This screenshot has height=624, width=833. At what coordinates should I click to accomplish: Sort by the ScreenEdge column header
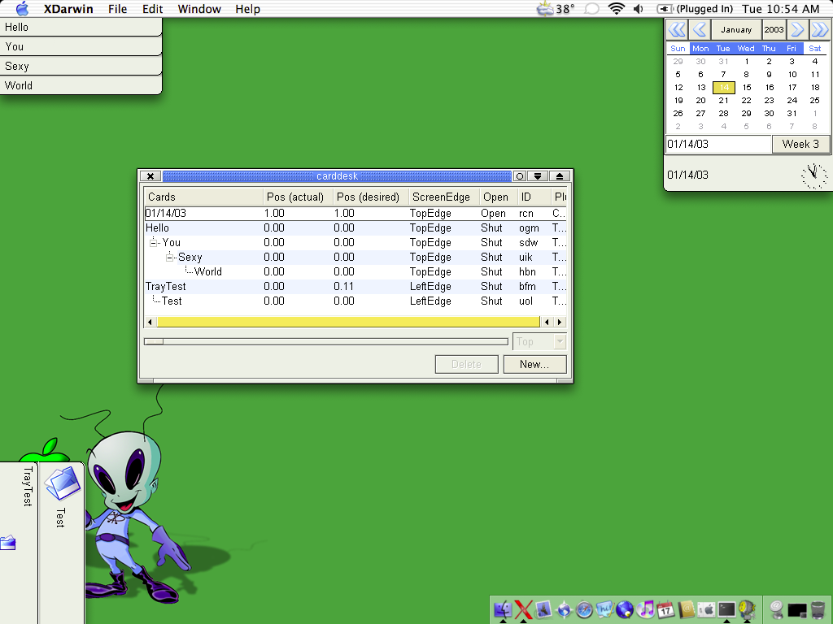pyautogui.click(x=443, y=197)
